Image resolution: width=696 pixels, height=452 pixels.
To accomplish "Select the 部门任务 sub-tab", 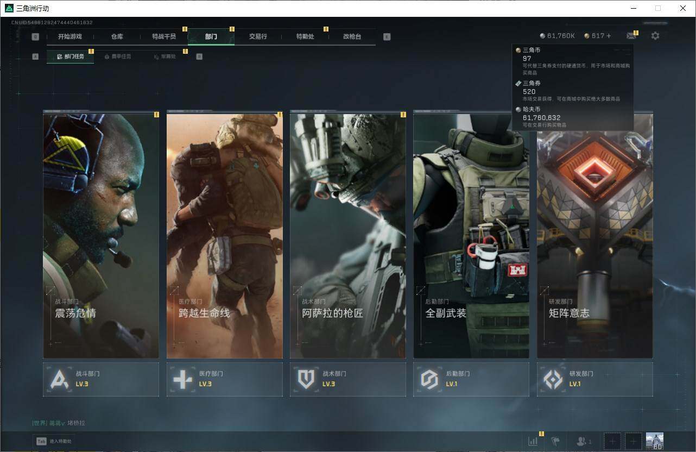I will pyautogui.click(x=70, y=56).
